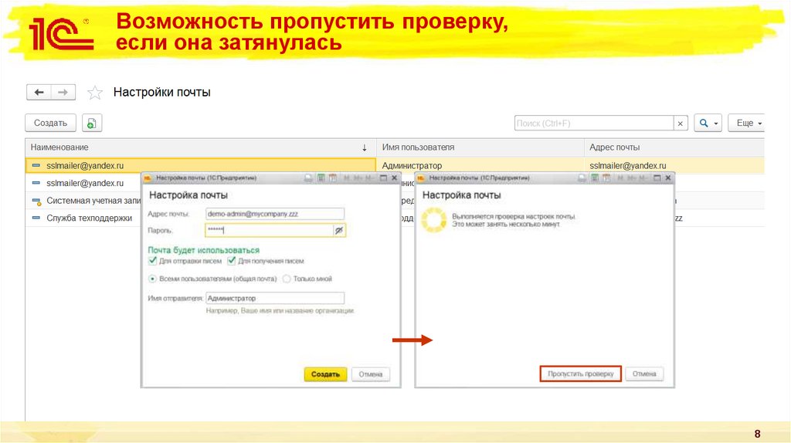The image size is (791, 443).
Task: Click sslmailer@yandex.ru in Адрес почты column
Action: 627,165
